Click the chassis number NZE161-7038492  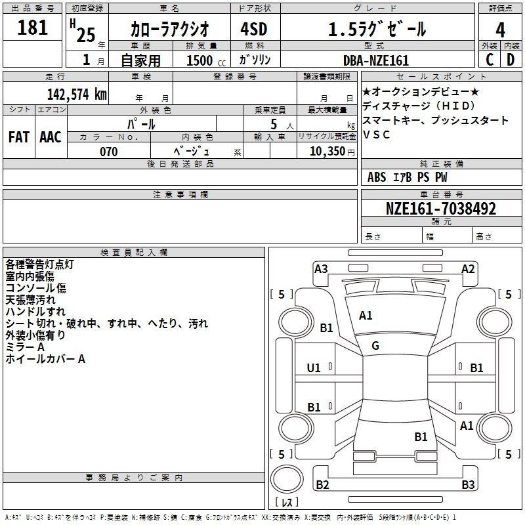pos(440,209)
